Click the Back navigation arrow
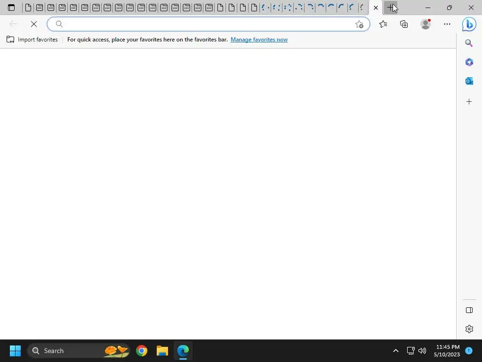 [x=13, y=24]
